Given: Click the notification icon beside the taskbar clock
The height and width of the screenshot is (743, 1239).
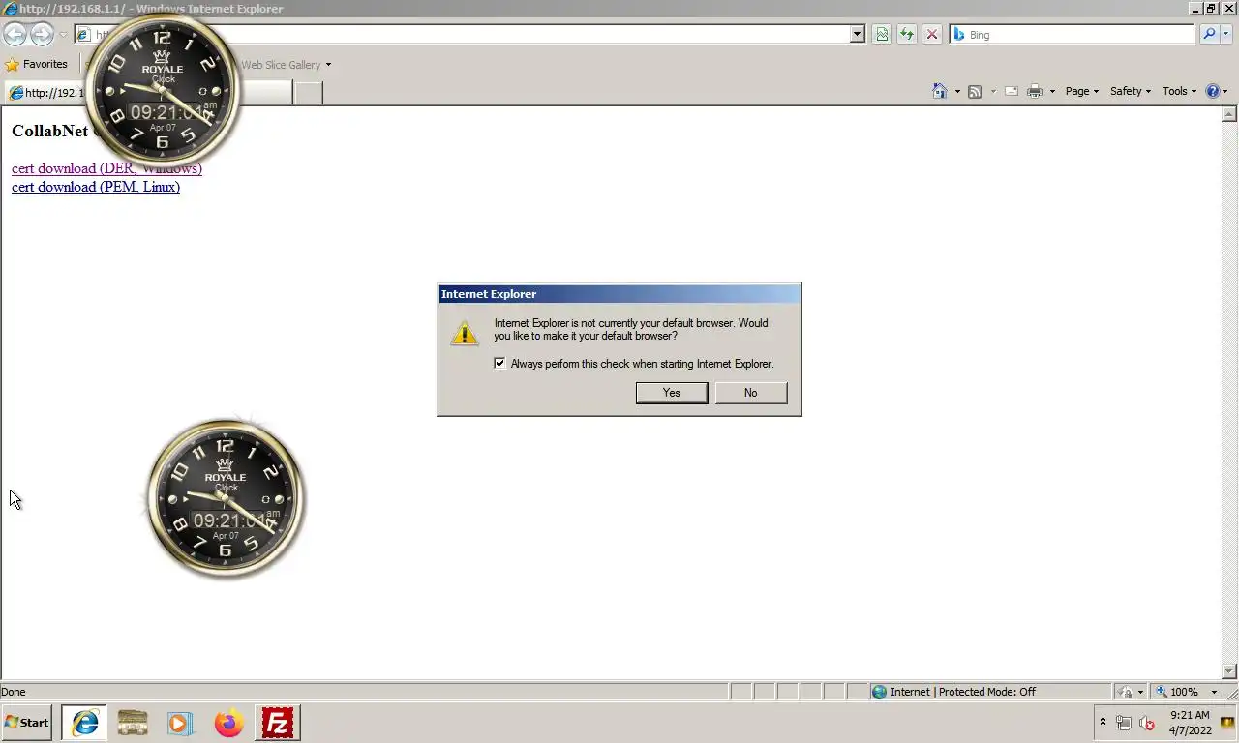Looking at the screenshot, I should coord(1227,723).
